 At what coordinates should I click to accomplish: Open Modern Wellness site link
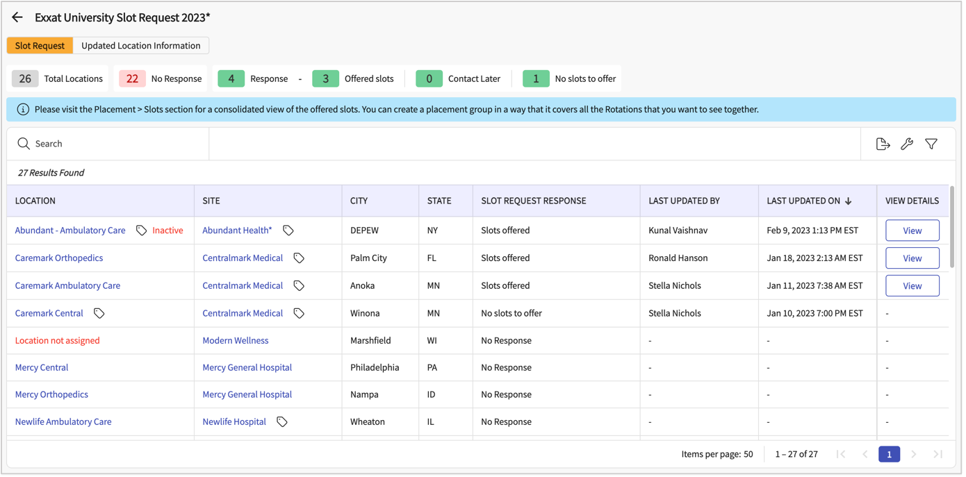pyautogui.click(x=235, y=340)
